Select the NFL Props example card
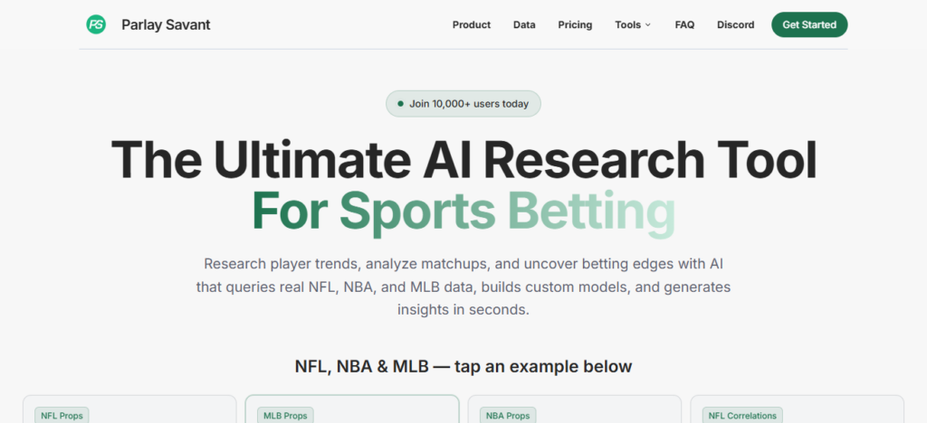Viewport: 927px width, 423px height. pos(129,409)
